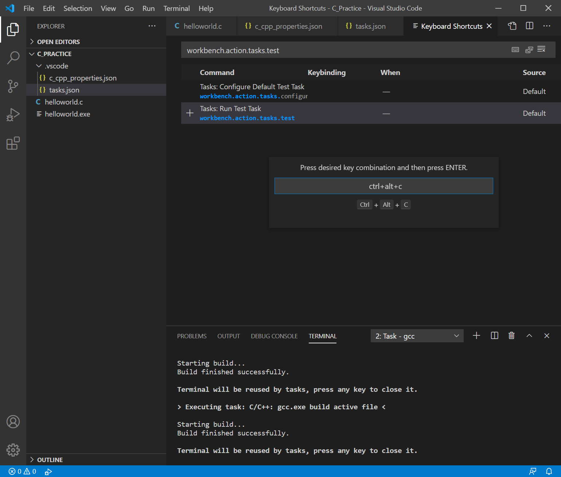Close the bottom panel
This screenshot has width=561, height=477.
[547, 336]
